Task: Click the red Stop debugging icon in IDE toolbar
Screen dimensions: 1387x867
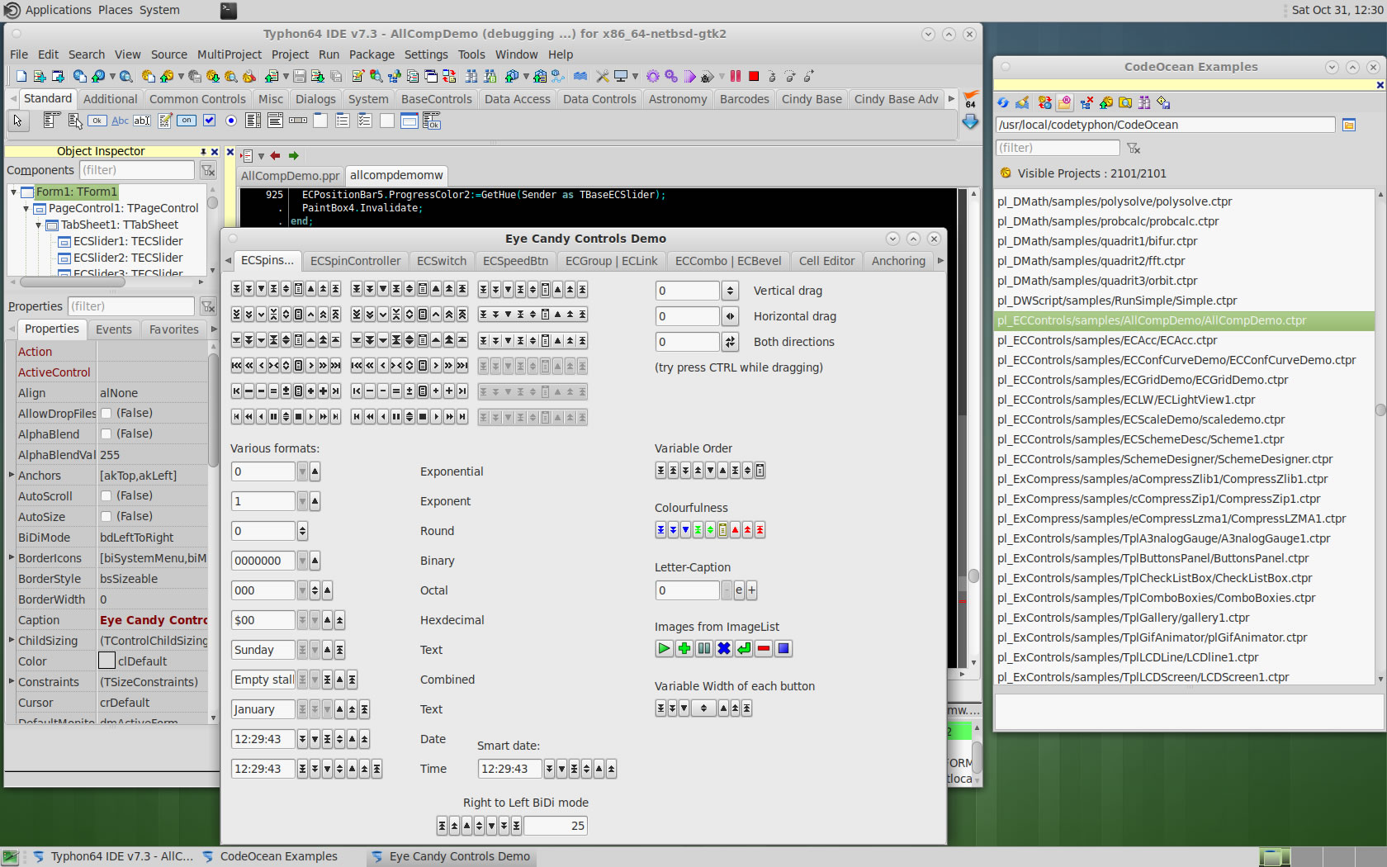Action: point(754,76)
